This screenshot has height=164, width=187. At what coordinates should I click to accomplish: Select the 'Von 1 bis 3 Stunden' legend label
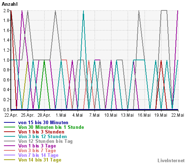[x=41, y=132]
